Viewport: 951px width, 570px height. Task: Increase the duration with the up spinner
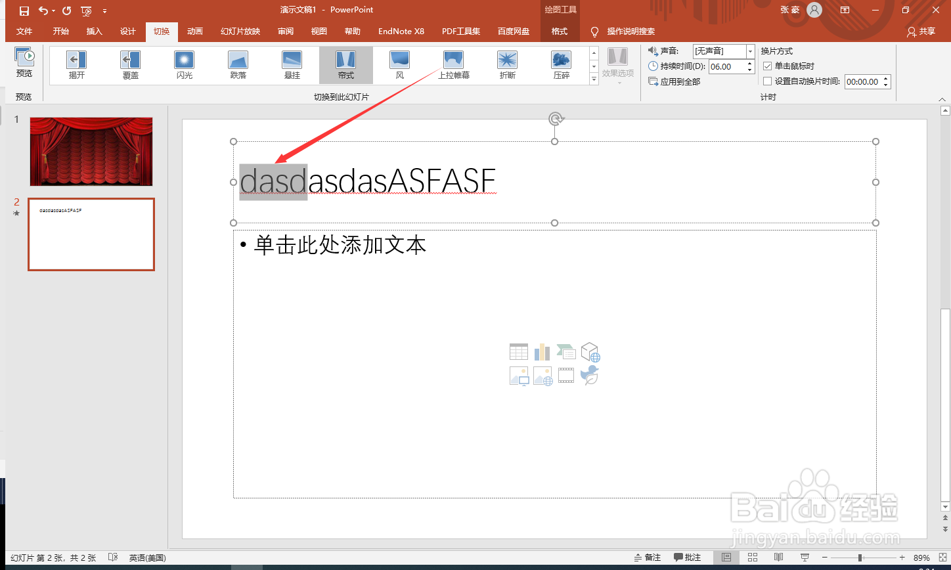click(x=750, y=64)
